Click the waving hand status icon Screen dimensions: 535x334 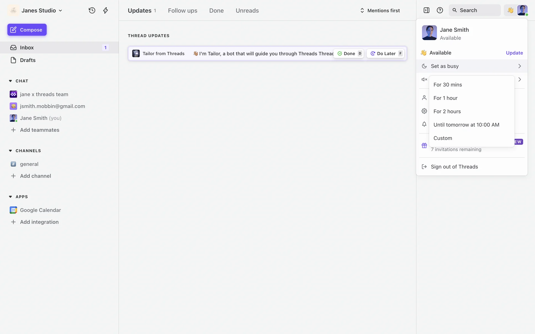(x=510, y=10)
